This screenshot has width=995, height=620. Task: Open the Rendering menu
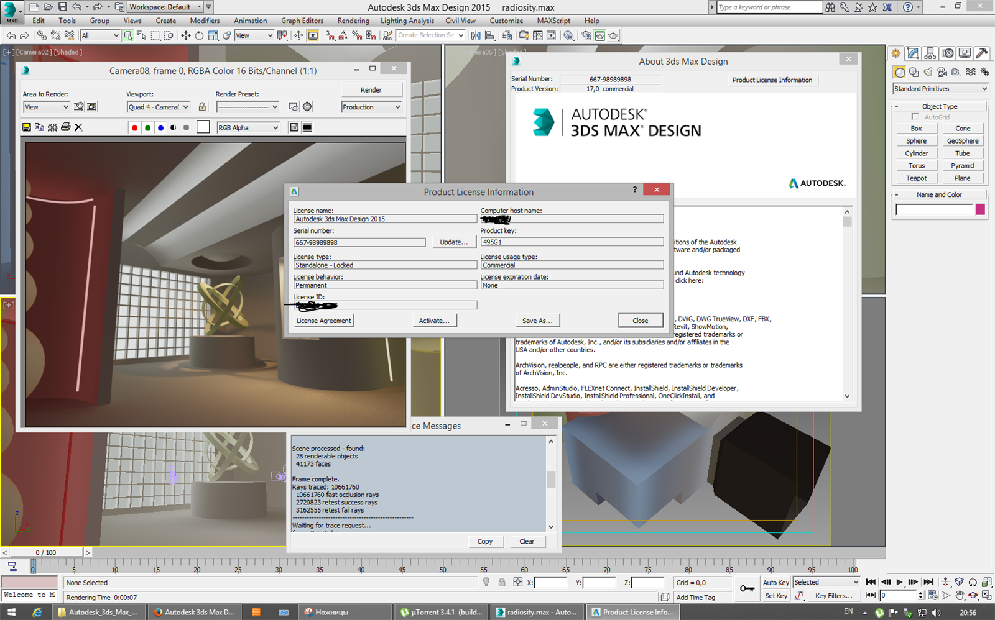(x=353, y=21)
